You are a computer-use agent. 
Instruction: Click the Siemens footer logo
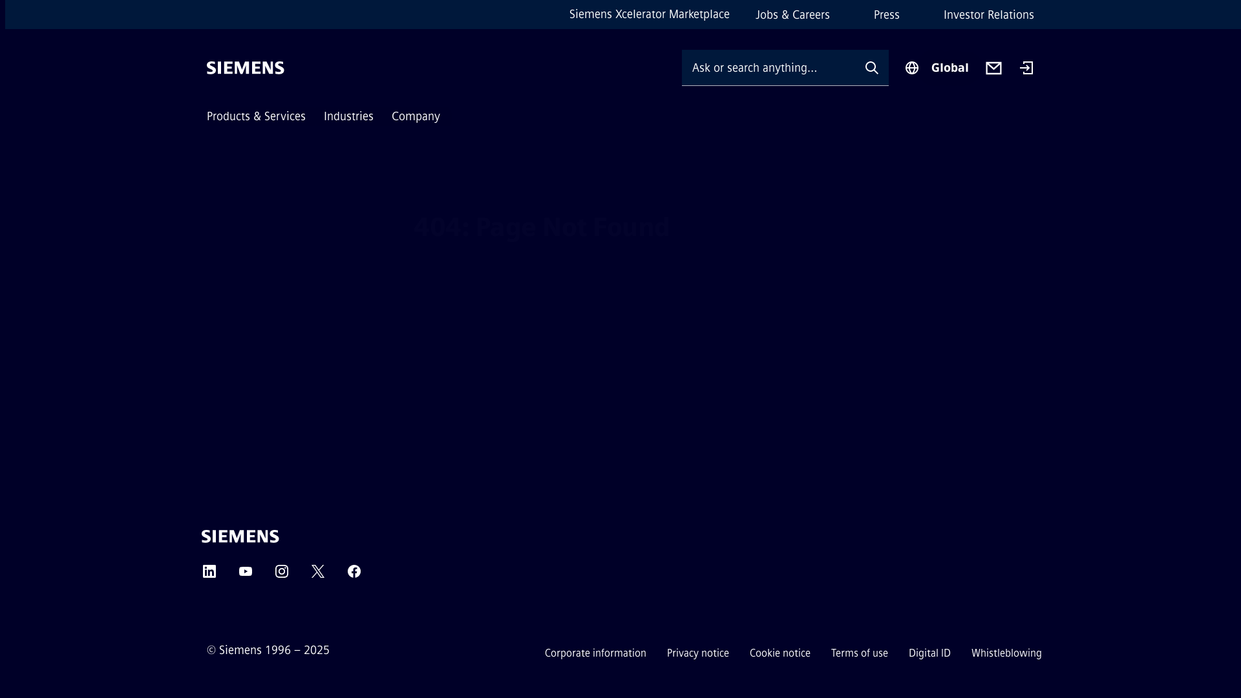pos(240,536)
